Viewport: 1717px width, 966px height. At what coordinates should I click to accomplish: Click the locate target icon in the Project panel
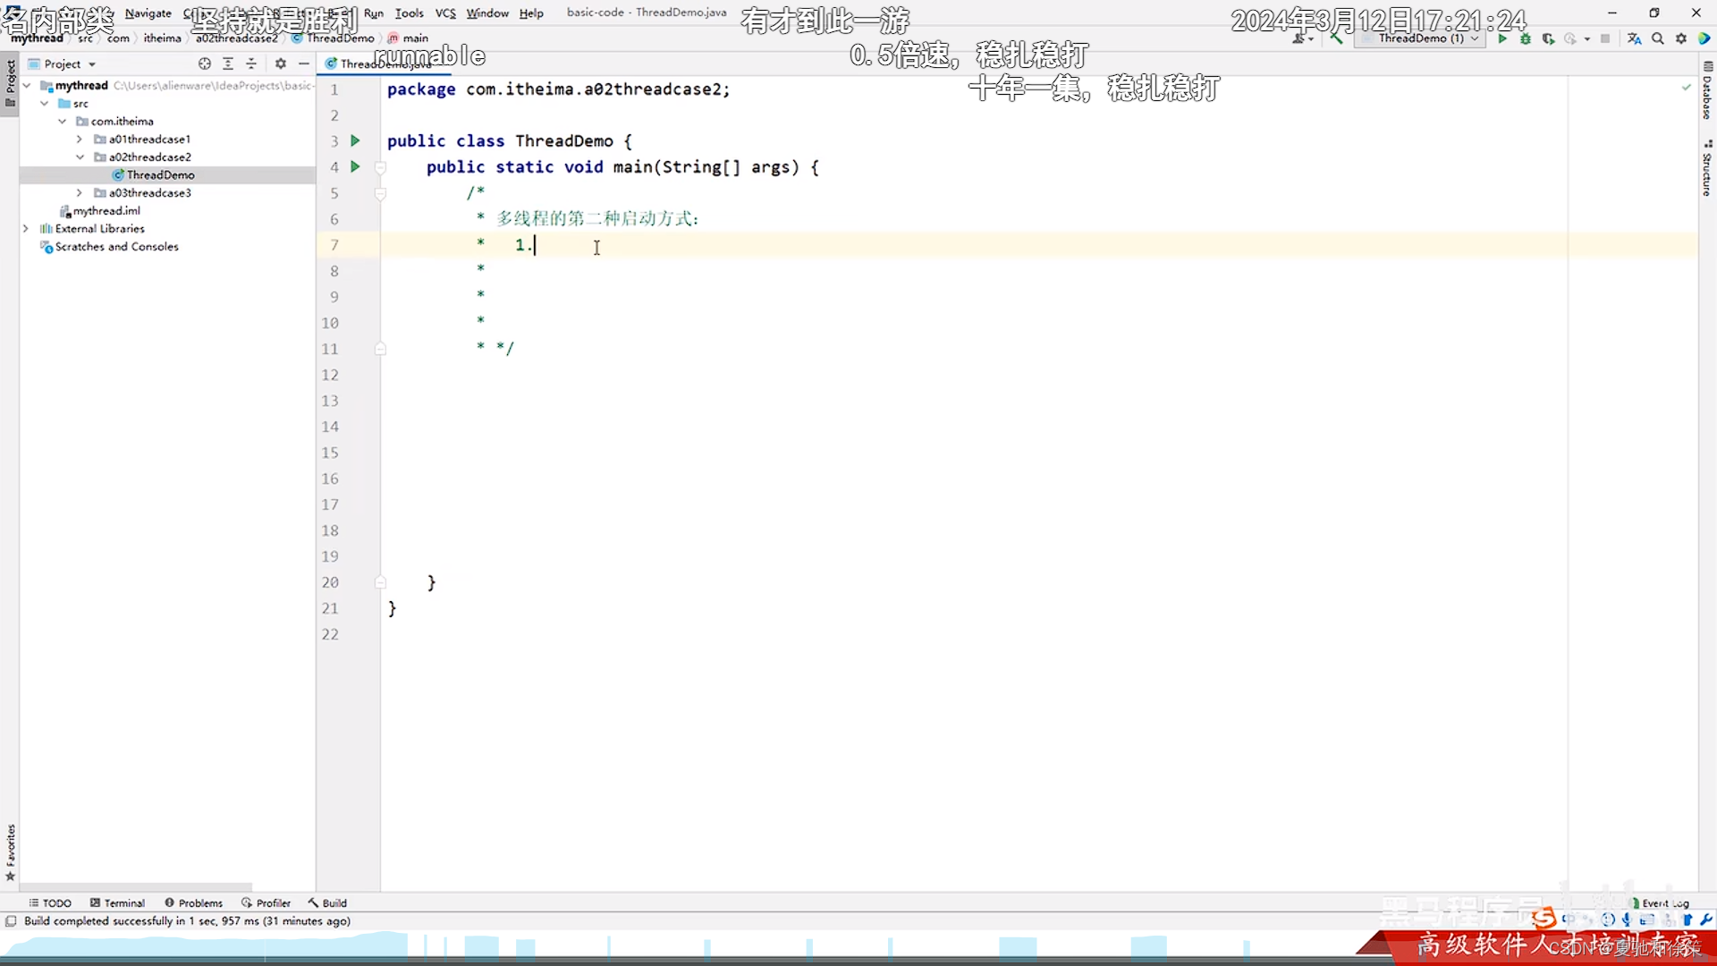tap(205, 64)
